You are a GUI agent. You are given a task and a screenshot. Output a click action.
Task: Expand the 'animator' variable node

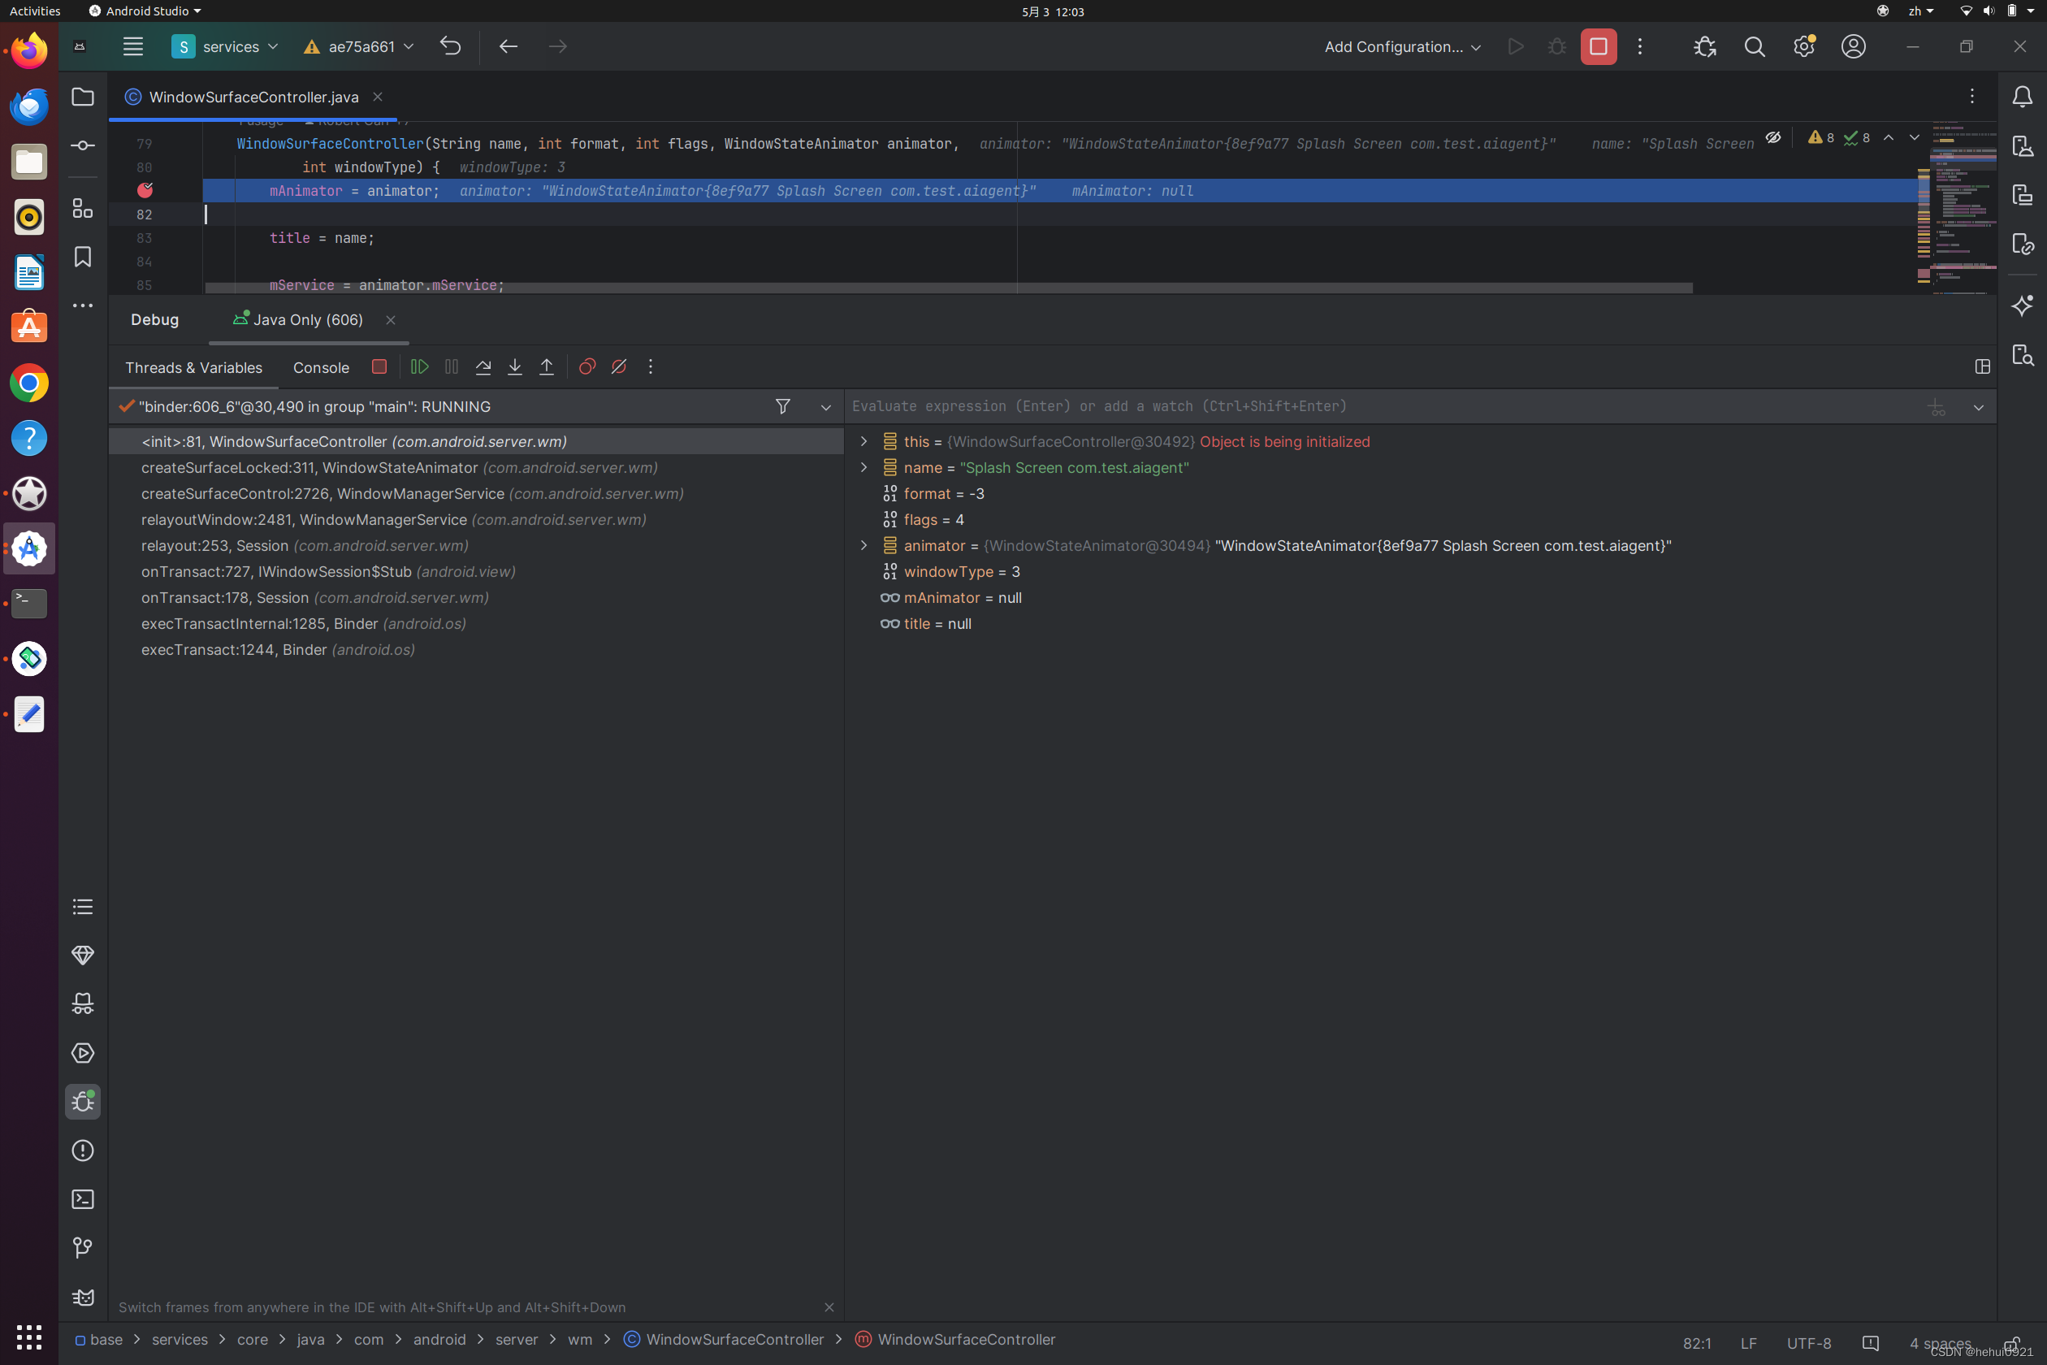[863, 545]
